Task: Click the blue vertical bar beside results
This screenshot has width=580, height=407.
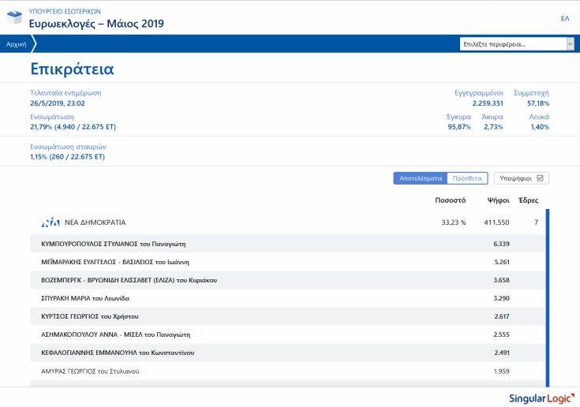Action: pyautogui.click(x=547, y=300)
